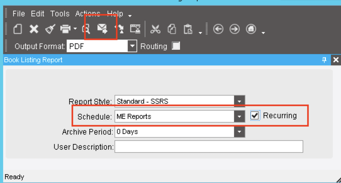Open the Report Style dropdown arrow
Viewport: 341px width, 183px height.
[x=239, y=101]
